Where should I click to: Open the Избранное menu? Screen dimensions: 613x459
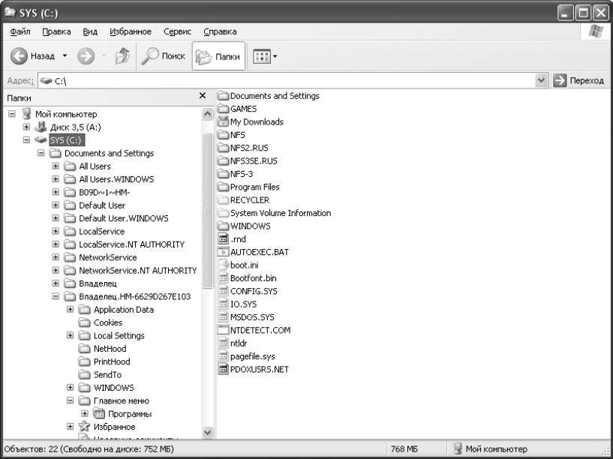131,31
